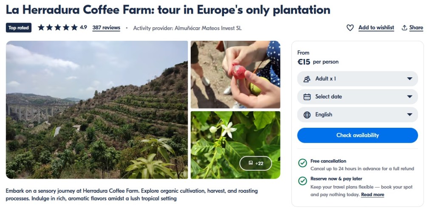The height and width of the screenshot is (211, 435).
Task: Click the share upload icon
Action: pyautogui.click(x=404, y=28)
